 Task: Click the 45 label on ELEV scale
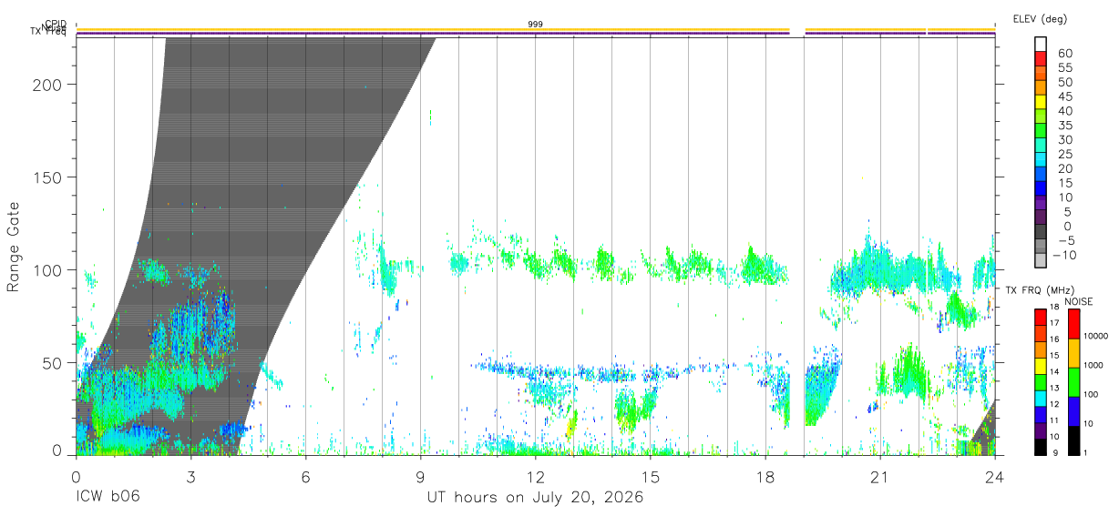(1063, 96)
